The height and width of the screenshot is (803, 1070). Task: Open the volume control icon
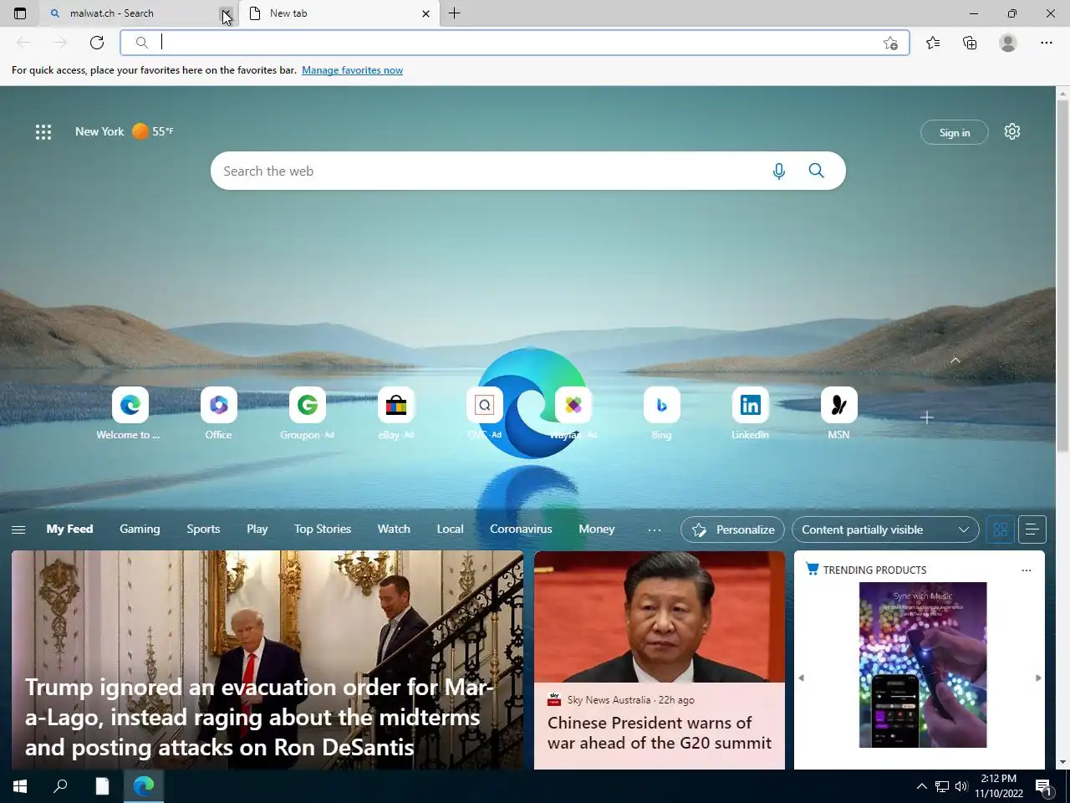point(961,786)
